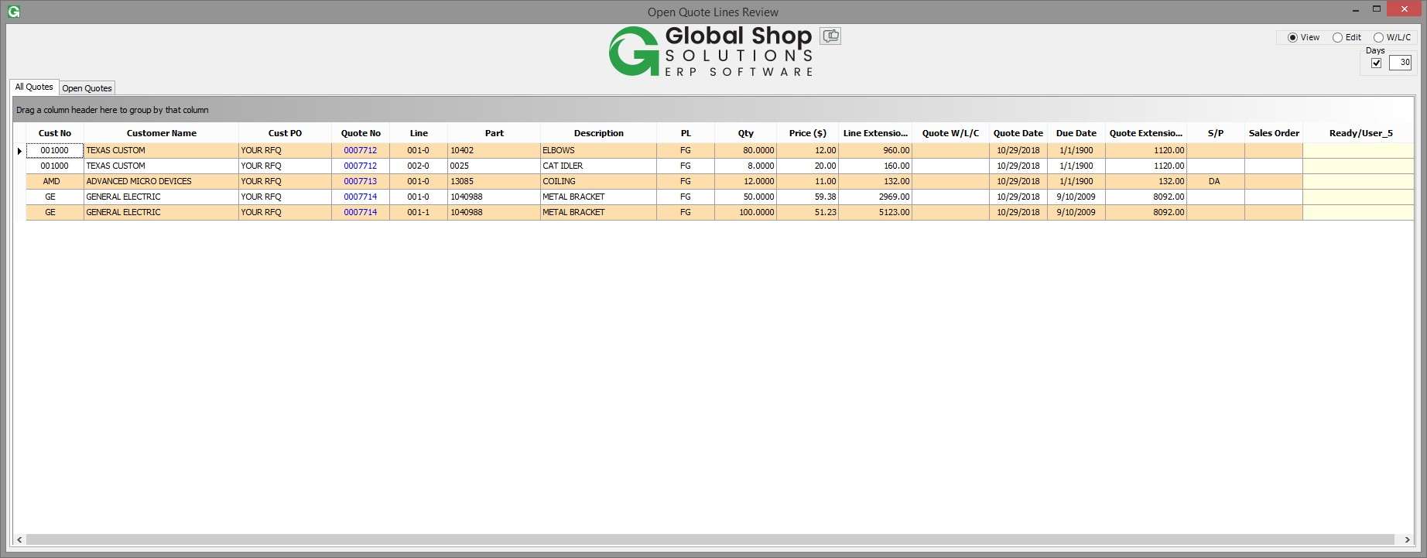This screenshot has width=1427, height=558.
Task: Click the Sales Order column header
Action: (1274, 133)
